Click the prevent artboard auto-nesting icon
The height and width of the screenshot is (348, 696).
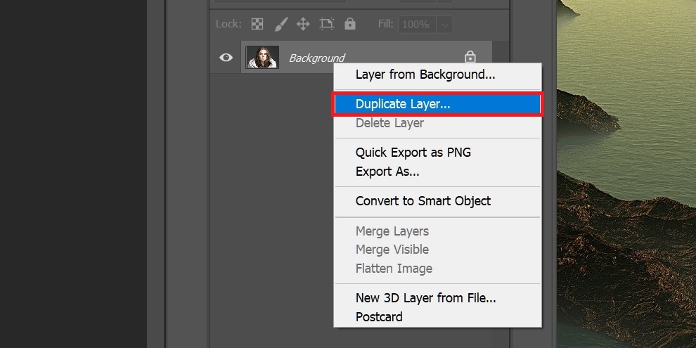pos(327,24)
